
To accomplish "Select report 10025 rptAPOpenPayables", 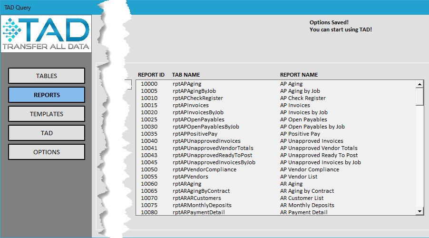I will (275, 119).
